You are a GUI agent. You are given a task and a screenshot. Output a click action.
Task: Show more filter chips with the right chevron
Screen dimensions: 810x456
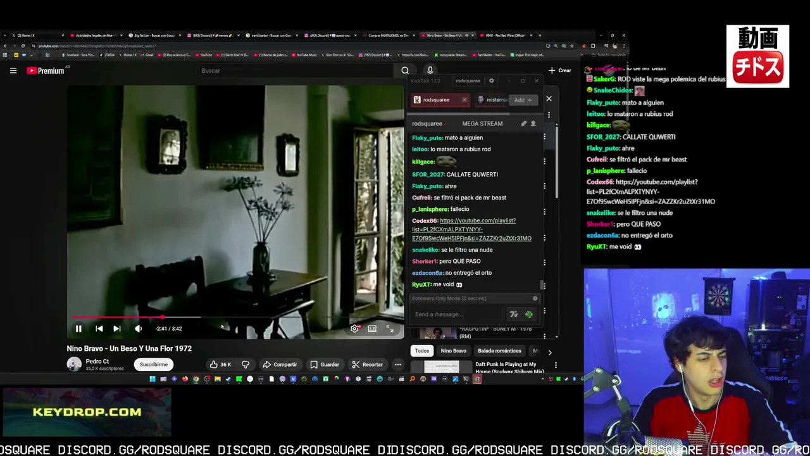549,352
